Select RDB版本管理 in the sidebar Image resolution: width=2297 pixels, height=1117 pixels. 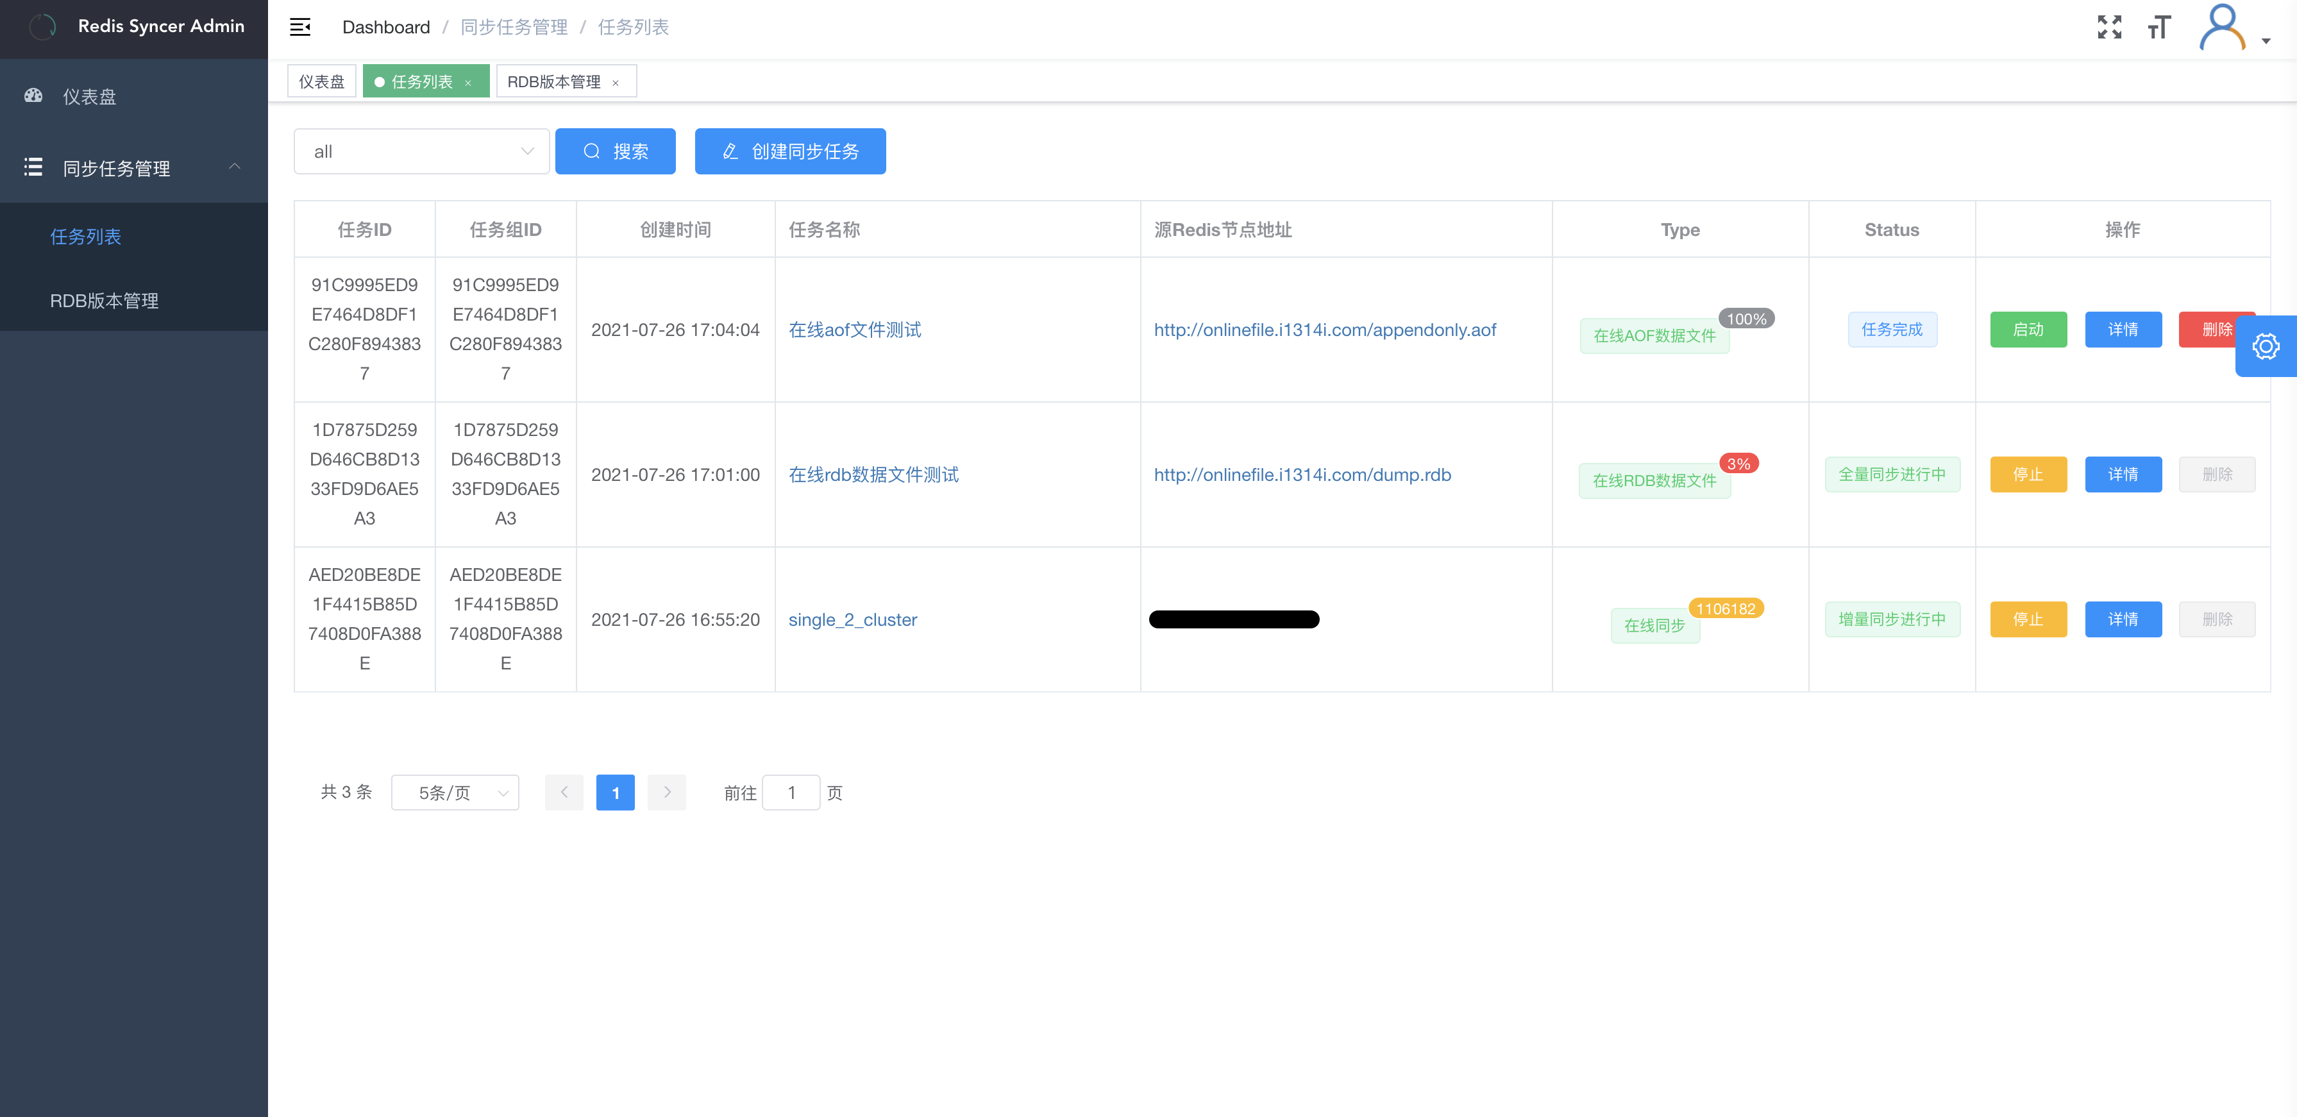click(x=105, y=301)
